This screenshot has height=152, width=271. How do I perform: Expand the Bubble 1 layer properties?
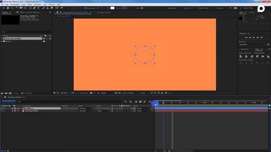tap(12, 109)
